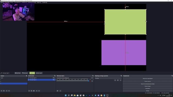Move scene up arrow in Scenes panel
This screenshot has height=97, width=173.
[6, 91]
